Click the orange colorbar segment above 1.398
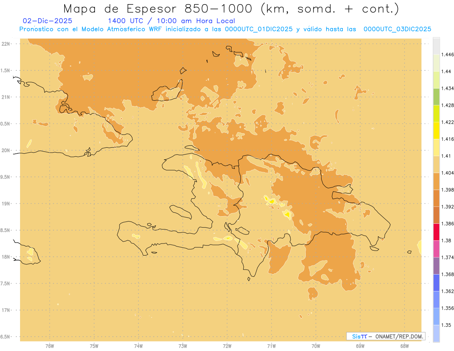This screenshot has height=351, width=454. (x=436, y=181)
